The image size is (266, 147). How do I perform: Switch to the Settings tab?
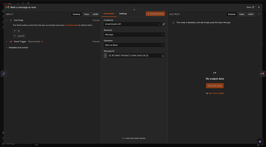pyautogui.click(x=123, y=14)
